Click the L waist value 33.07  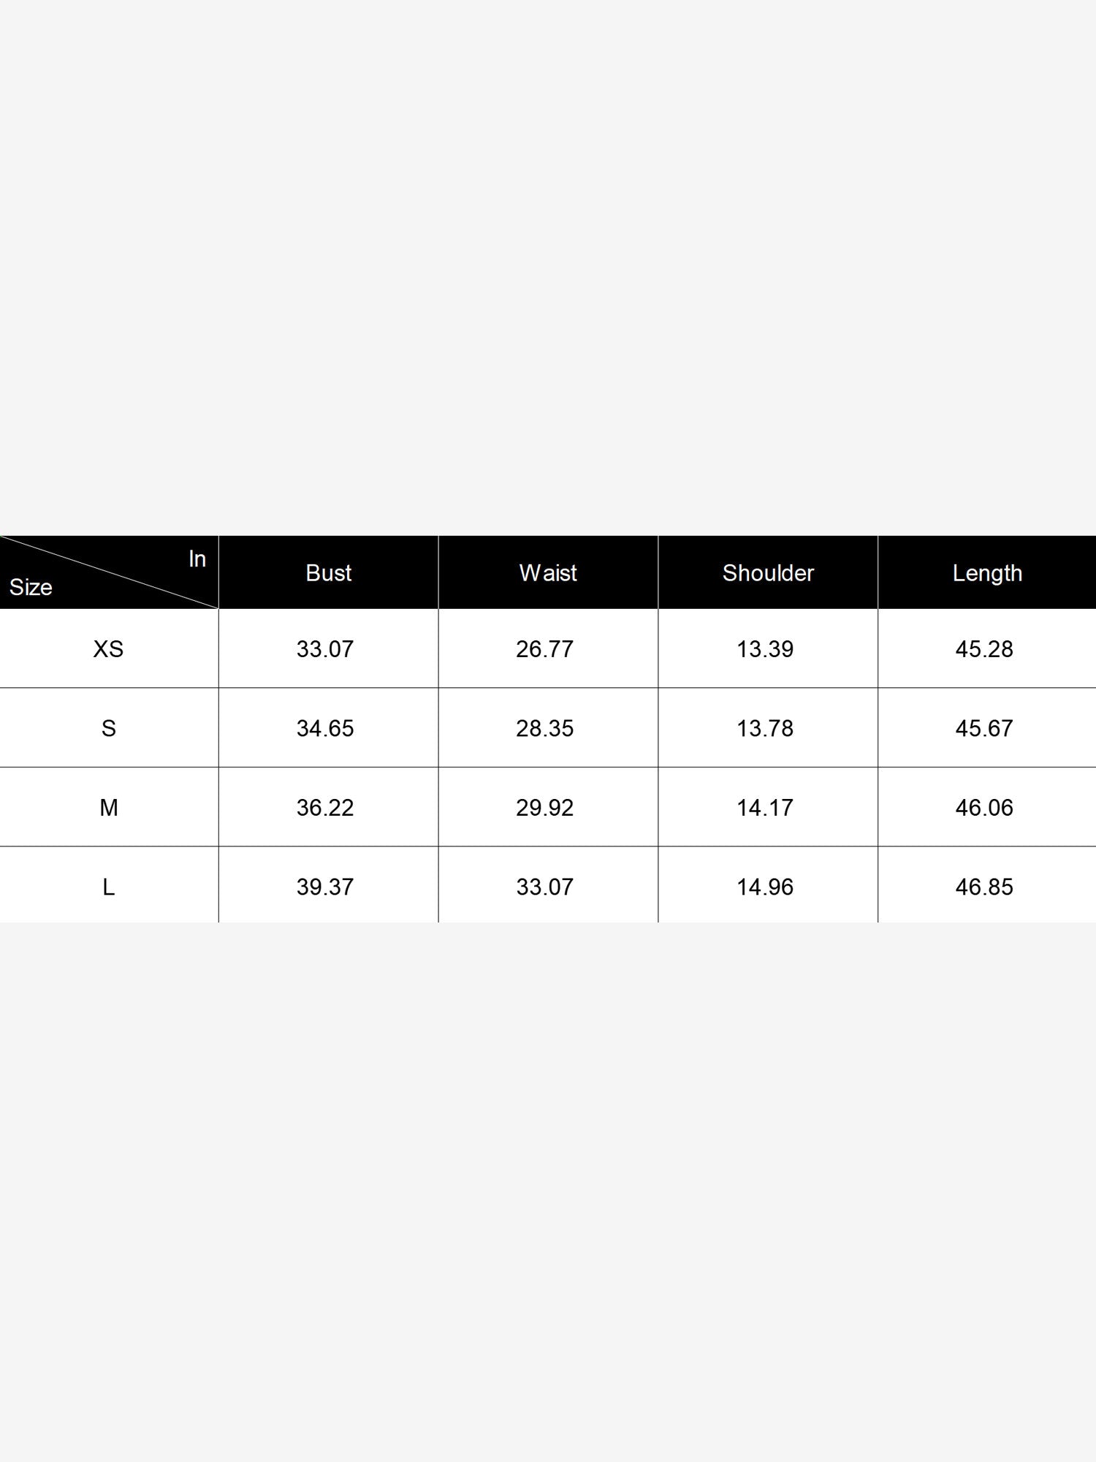coord(545,887)
